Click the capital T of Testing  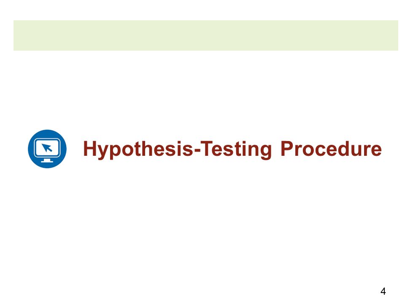coord(206,148)
